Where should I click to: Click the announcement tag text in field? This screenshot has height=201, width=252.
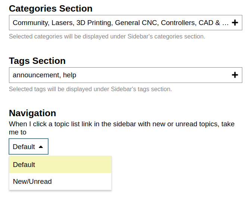[37, 75]
